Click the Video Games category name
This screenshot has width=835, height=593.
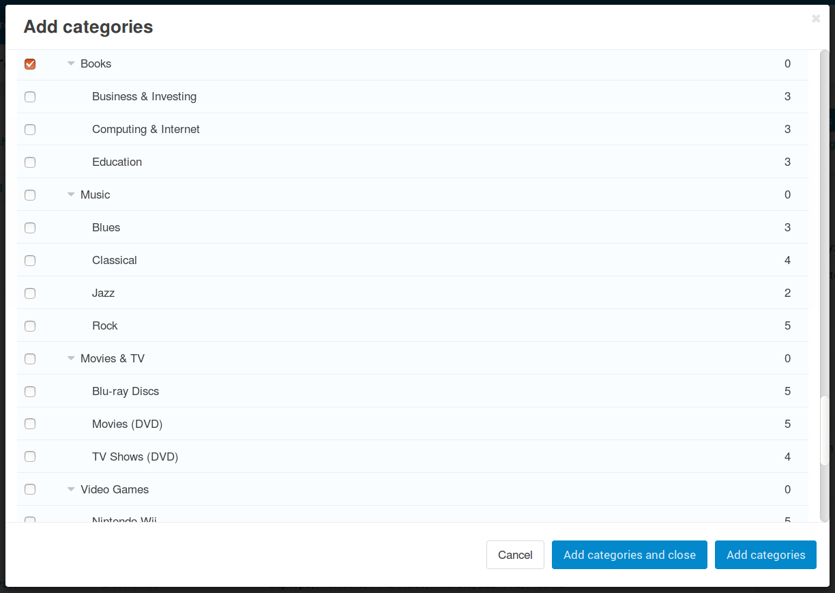point(115,489)
